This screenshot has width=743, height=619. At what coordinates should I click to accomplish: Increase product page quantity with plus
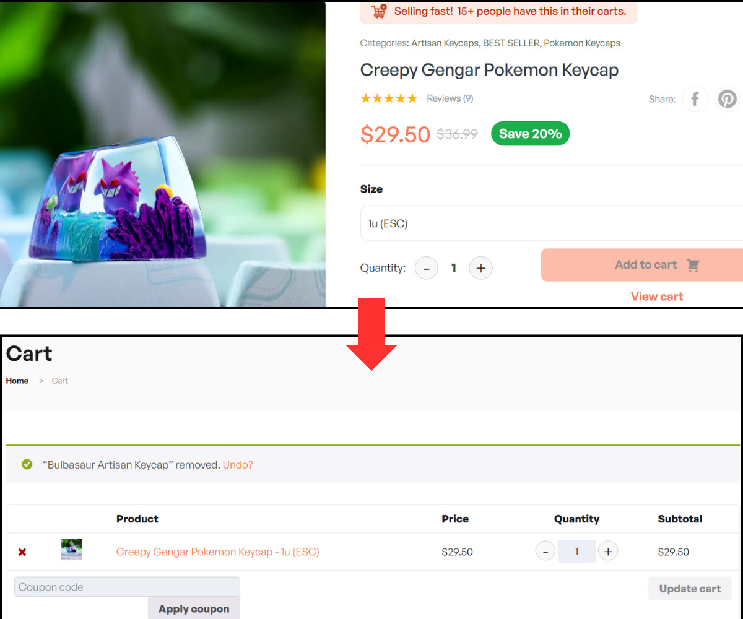pyautogui.click(x=480, y=268)
